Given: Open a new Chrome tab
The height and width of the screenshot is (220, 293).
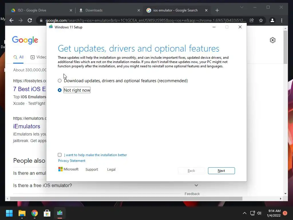Looking at the screenshot, I should point(217,10).
